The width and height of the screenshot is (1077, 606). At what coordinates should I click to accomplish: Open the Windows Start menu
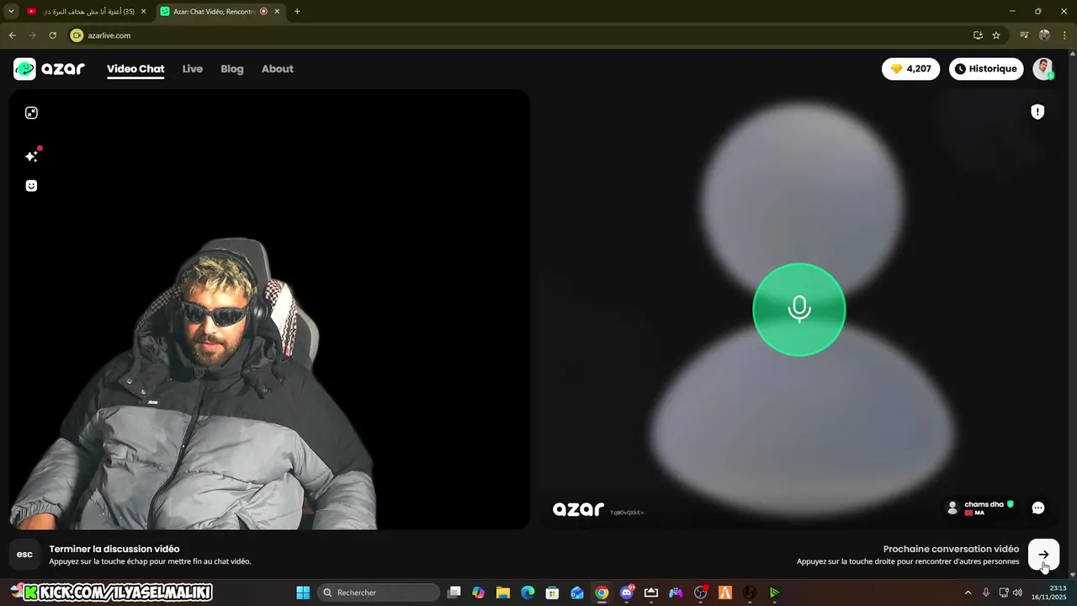(x=303, y=593)
